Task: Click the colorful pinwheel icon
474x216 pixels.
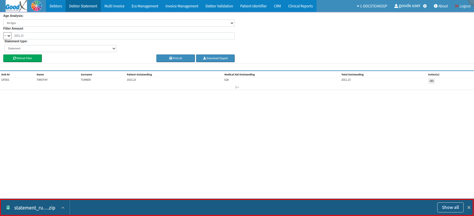Action: 36,6
